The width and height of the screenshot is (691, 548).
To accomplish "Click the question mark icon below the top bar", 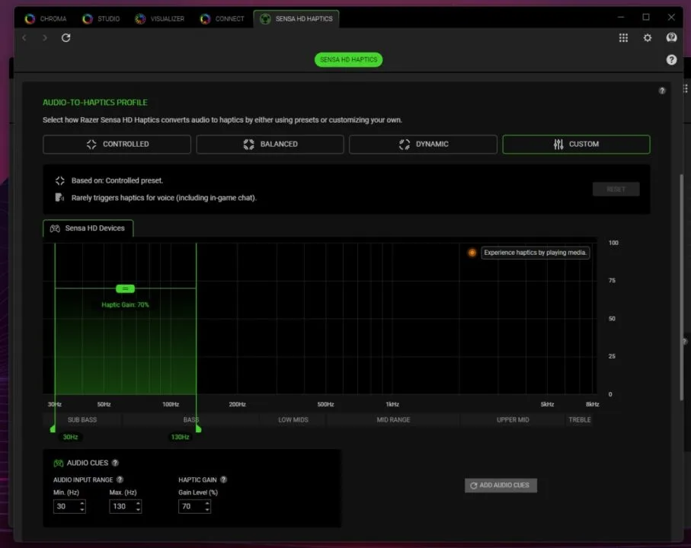I will 671,59.
